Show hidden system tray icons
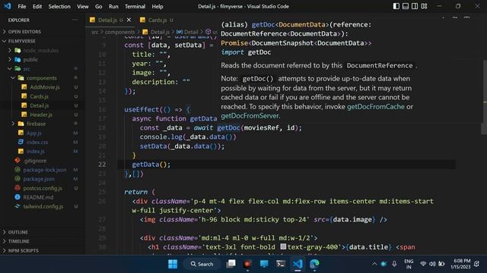487x273 pixels. pyautogui.click(x=374, y=264)
